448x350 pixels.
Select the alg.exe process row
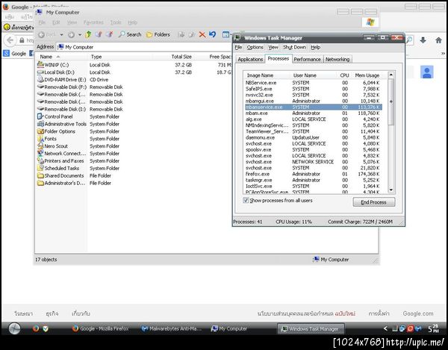coord(313,119)
